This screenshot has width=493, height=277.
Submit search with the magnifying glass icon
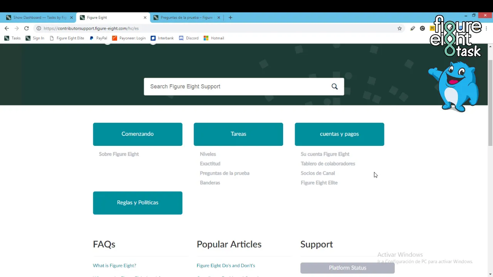[x=335, y=87]
